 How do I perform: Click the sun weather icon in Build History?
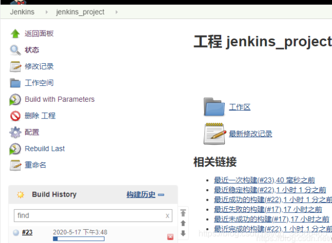(x=21, y=195)
